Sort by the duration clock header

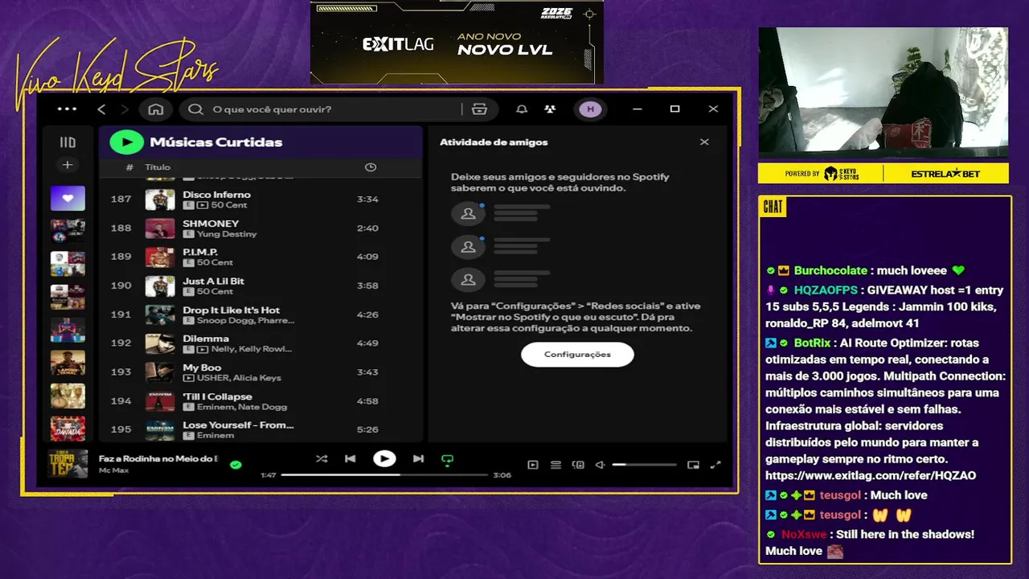[x=371, y=167]
